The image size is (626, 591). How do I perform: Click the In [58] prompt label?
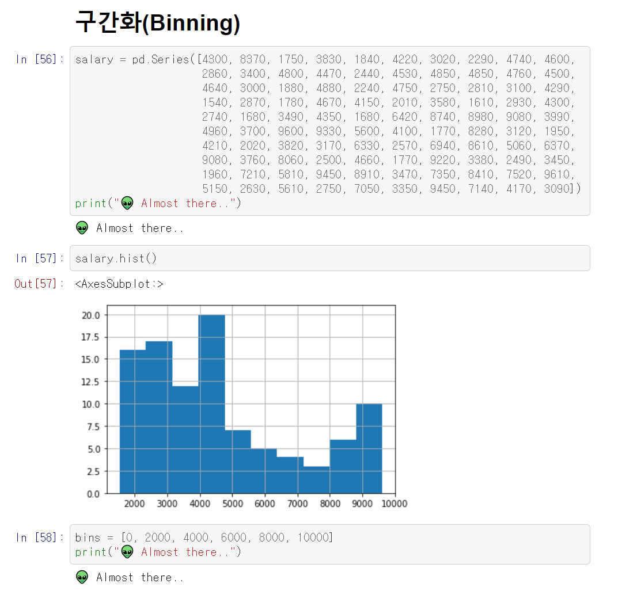(40, 537)
